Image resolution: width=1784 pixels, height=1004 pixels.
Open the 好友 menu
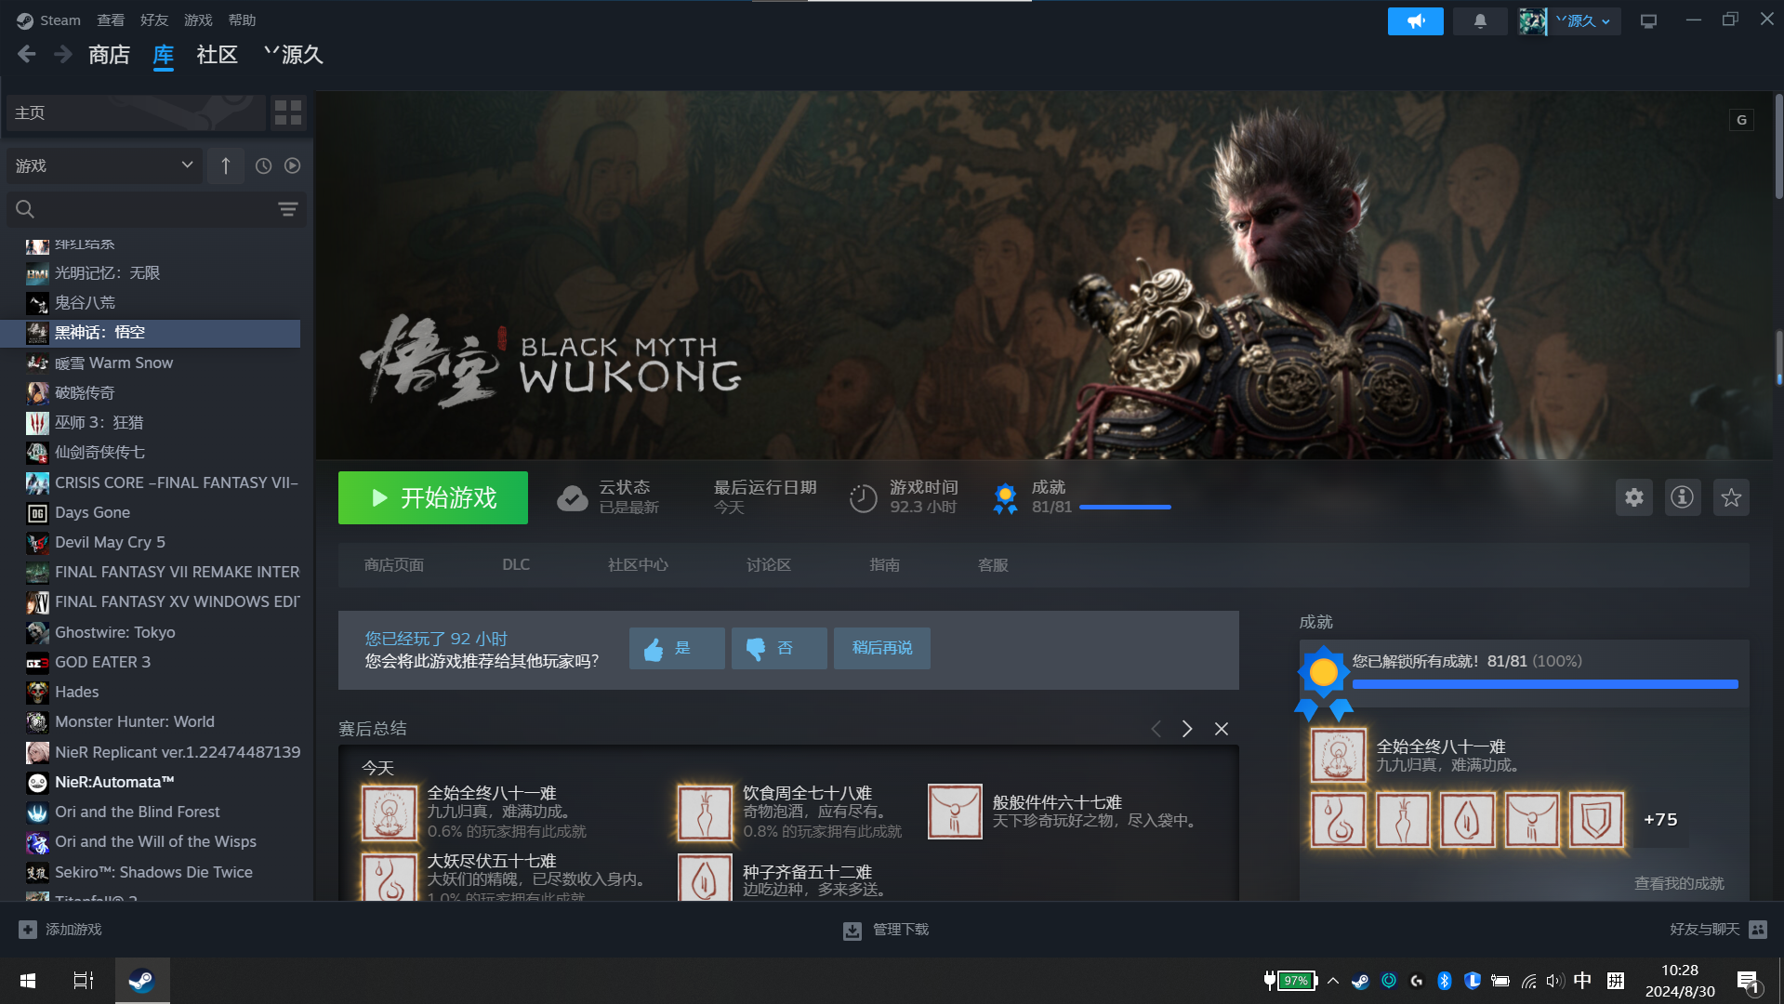[154, 20]
